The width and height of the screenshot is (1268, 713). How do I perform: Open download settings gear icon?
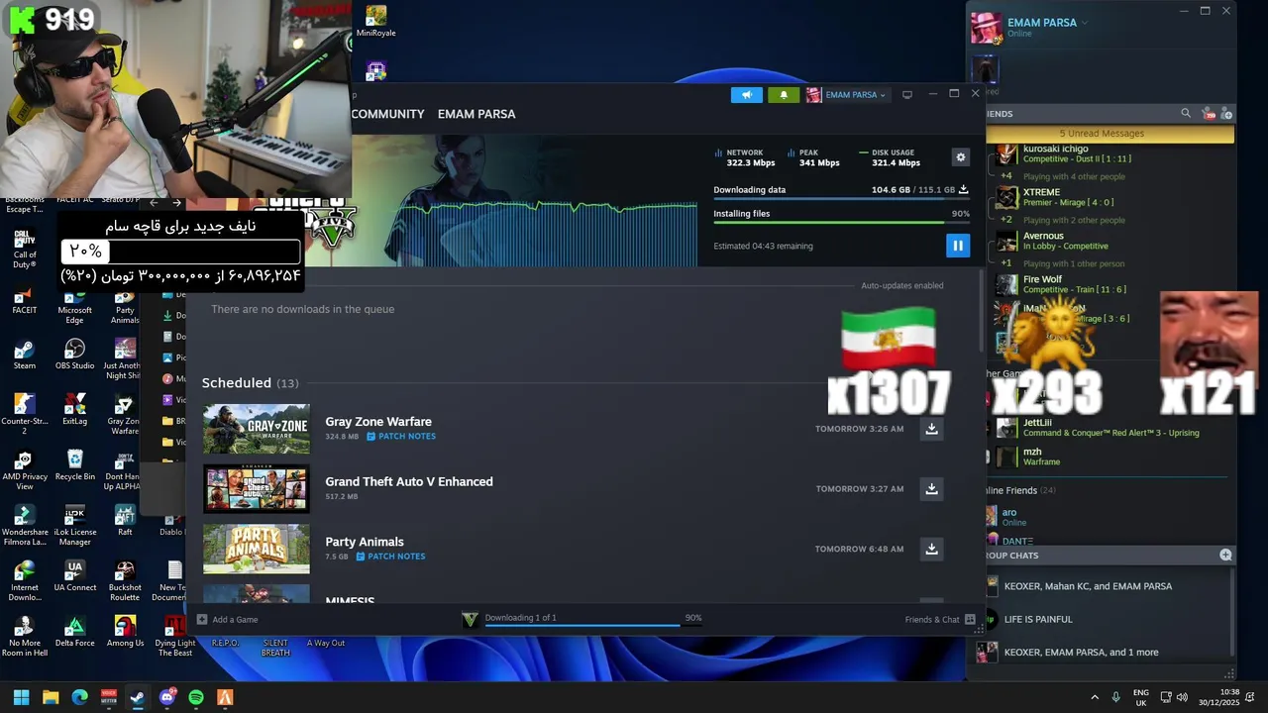click(x=959, y=157)
